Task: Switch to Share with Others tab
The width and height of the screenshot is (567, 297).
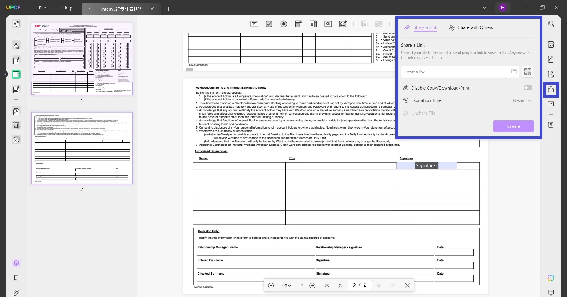Action: pos(471,27)
